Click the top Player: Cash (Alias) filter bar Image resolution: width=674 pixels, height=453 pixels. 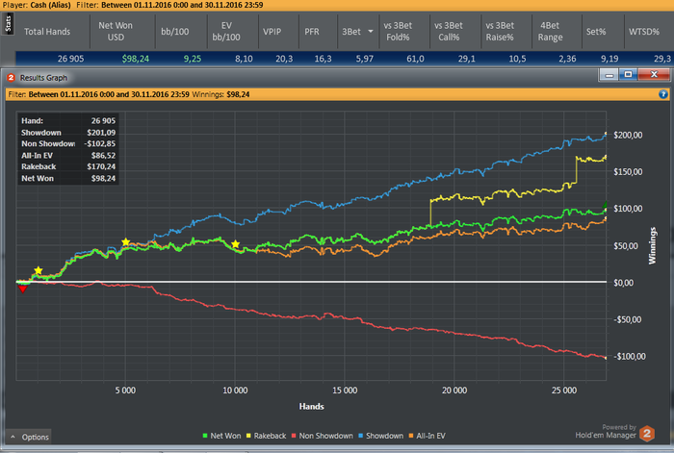pos(337,5)
